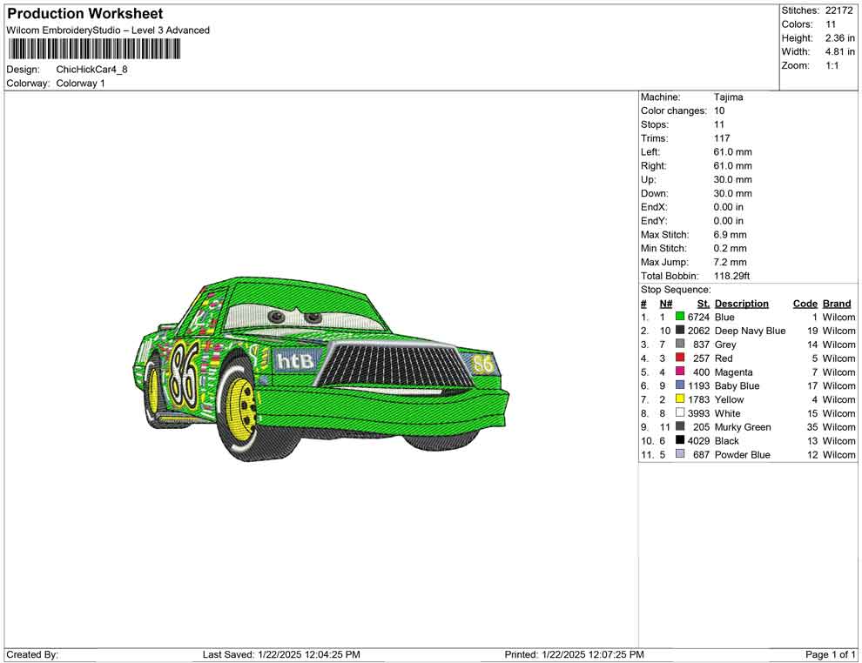Click the Left value 61.0 mm
The height and width of the screenshot is (663, 862).
coord(733,152)
